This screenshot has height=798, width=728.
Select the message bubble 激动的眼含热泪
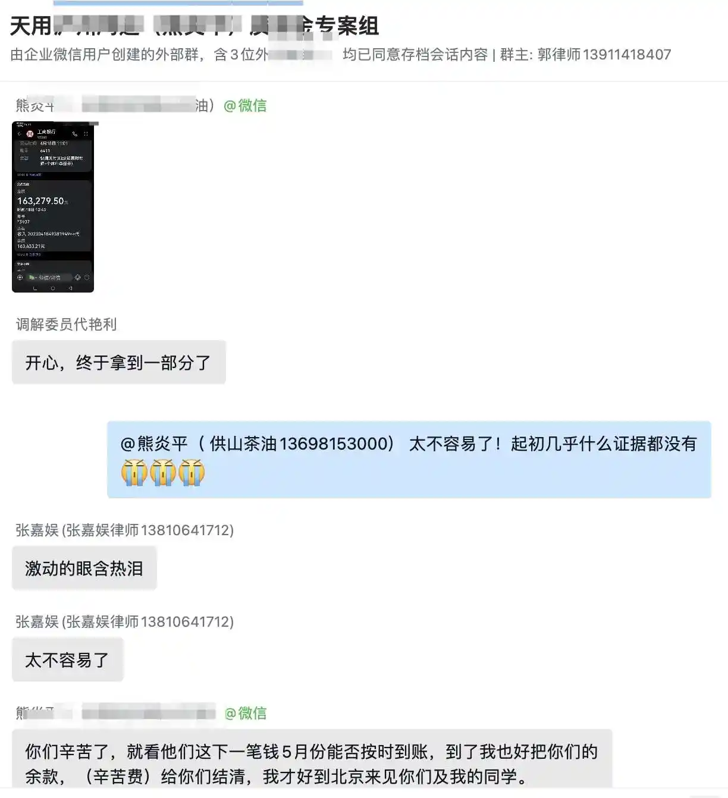(84, 568)
